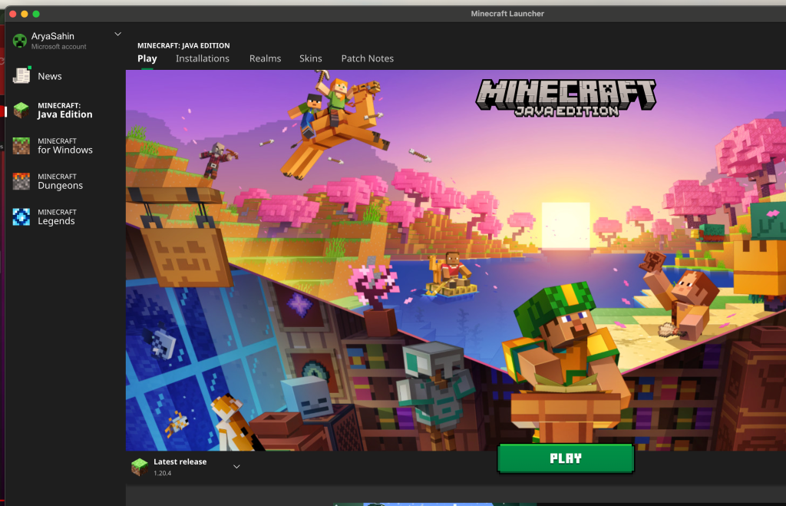
Task: Click the Latest release grass block icon
Action: [140, 467]
